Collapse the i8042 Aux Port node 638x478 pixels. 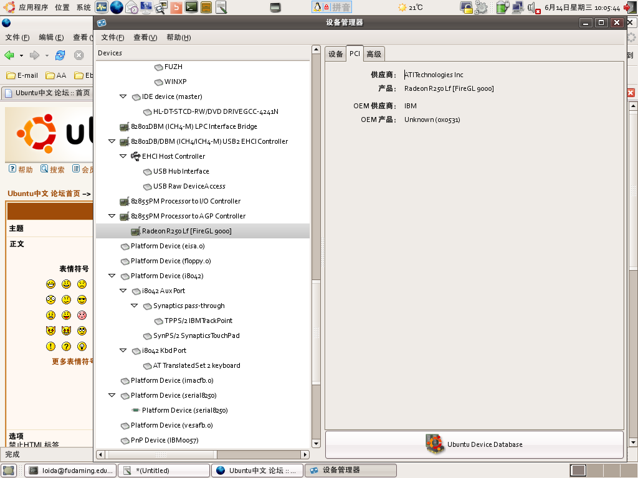123,291
